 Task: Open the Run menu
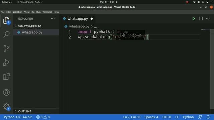point(38,12)
